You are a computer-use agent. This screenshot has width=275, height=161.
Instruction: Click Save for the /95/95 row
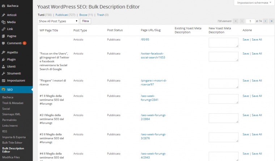click(x=246, y=39)
